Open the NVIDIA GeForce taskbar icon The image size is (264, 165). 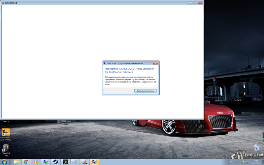pyautogui.click(x=65, y=162)
